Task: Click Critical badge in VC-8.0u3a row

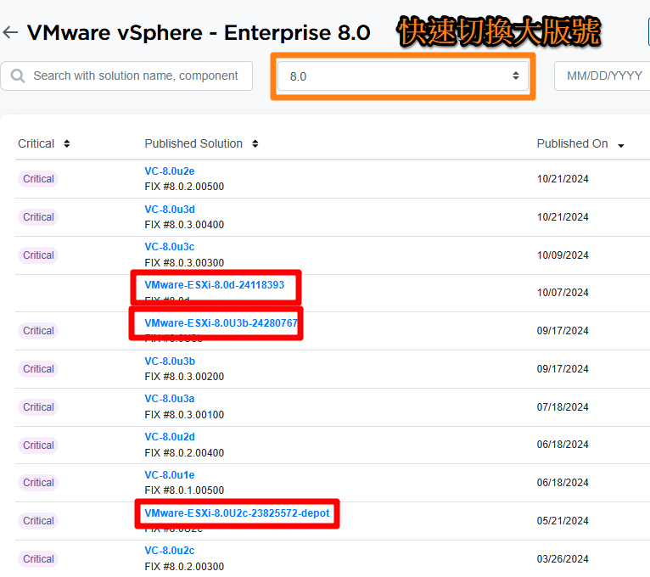Action: pos(38,406)
